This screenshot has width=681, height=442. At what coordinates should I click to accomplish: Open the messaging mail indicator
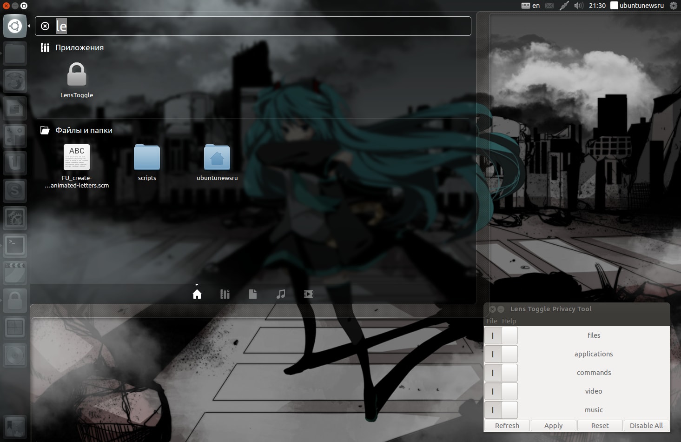(549, 6)
